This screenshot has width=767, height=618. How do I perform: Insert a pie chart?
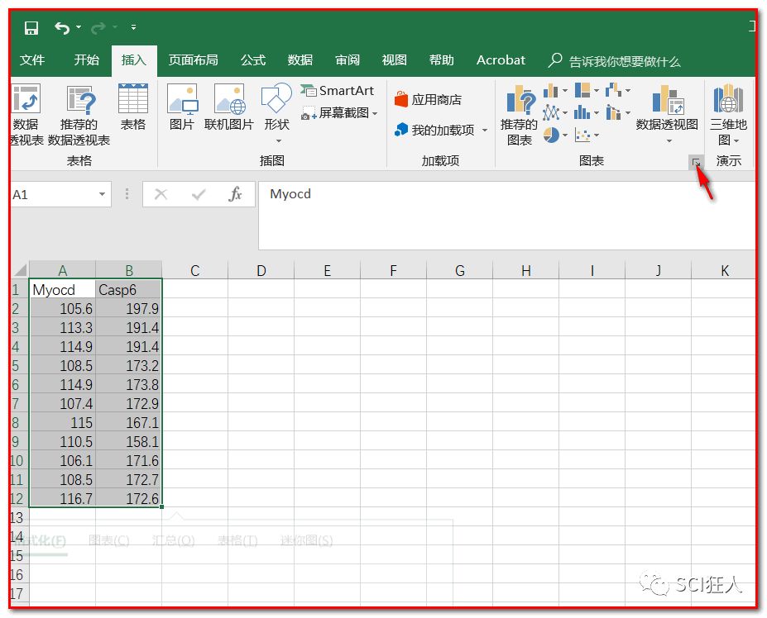coord(551,135)
